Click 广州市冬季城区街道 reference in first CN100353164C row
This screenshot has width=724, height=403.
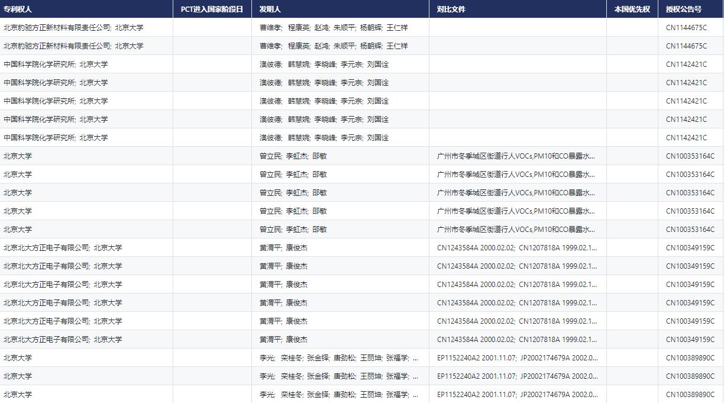coord(516,156)
